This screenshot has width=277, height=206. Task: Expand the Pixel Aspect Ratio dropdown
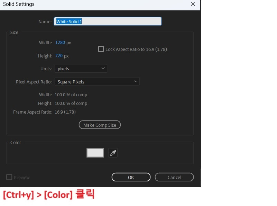(97, 81)
